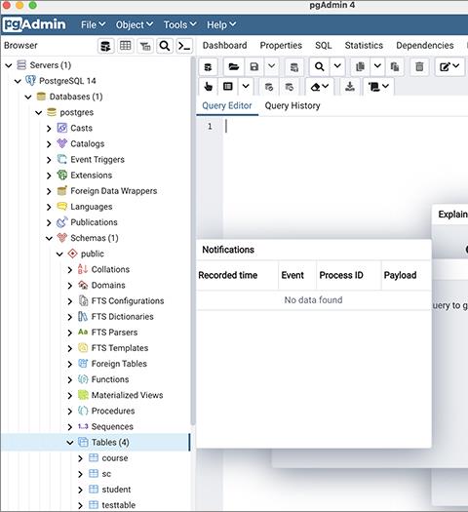Click the Download results icon
The width and height of the screenshot is (468, 512).
(x=350, y=87)
